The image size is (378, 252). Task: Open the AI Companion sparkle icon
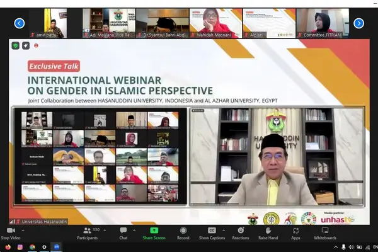tap(26, 45)
